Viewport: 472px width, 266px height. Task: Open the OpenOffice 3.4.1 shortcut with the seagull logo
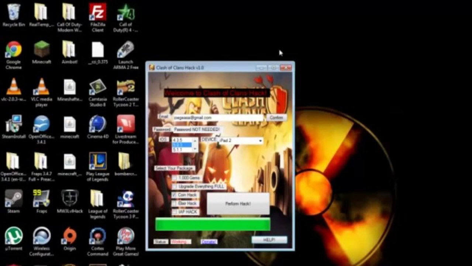coord(41,130)
